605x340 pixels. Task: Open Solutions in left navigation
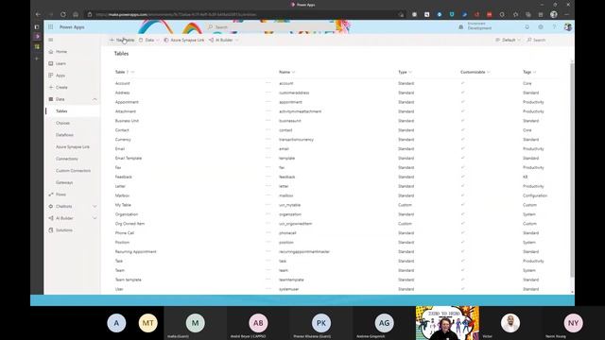pos(64,230)
